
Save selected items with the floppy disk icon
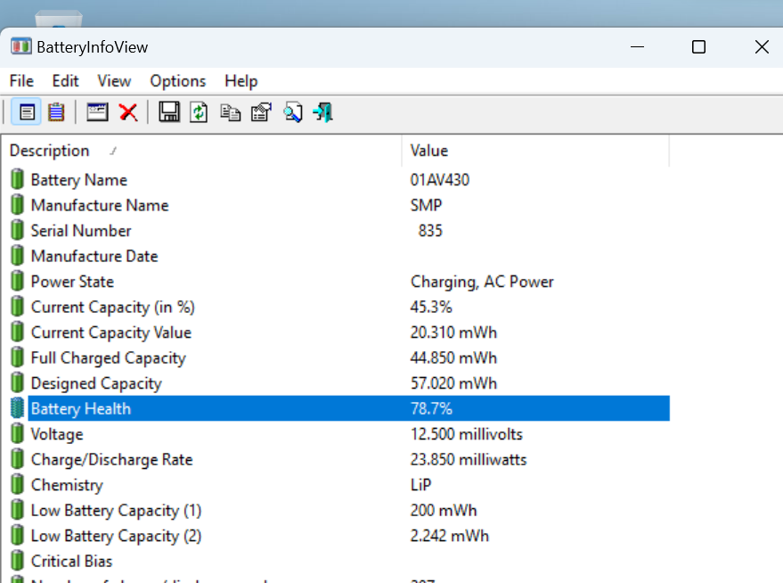[x=169, y=112]
